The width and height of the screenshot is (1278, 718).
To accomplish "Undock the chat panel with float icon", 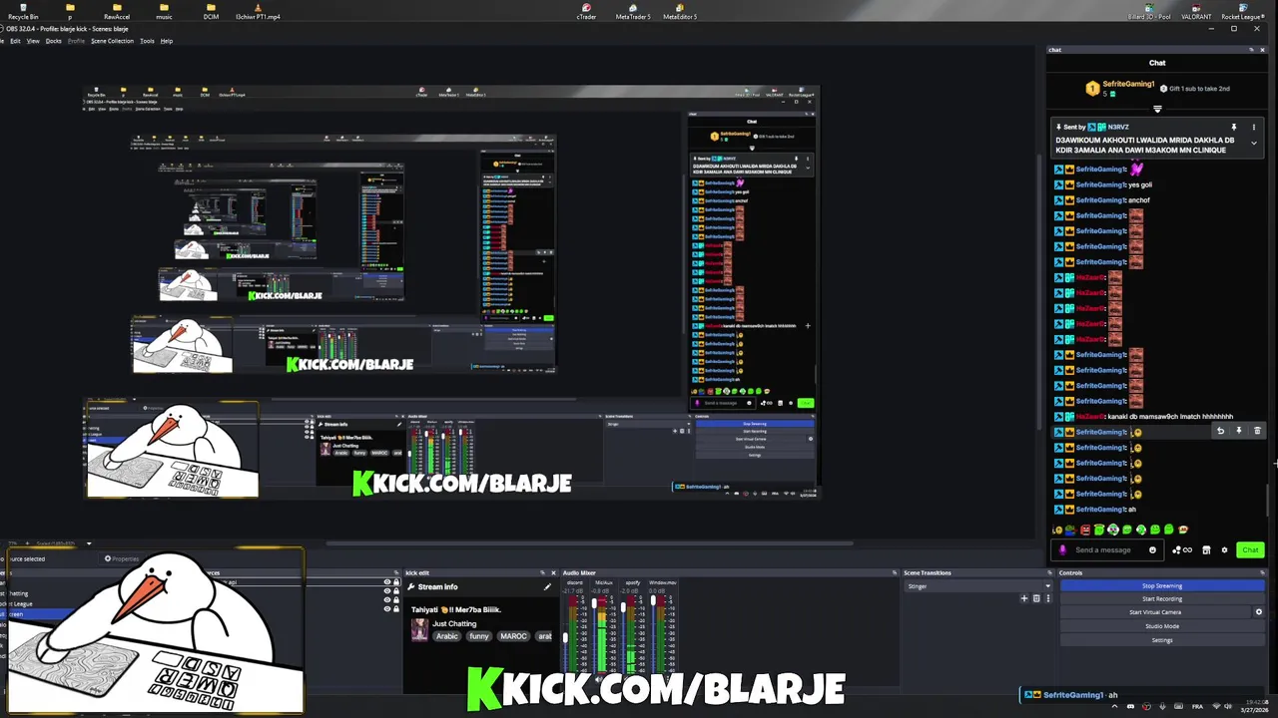I will pos(1251,50).
